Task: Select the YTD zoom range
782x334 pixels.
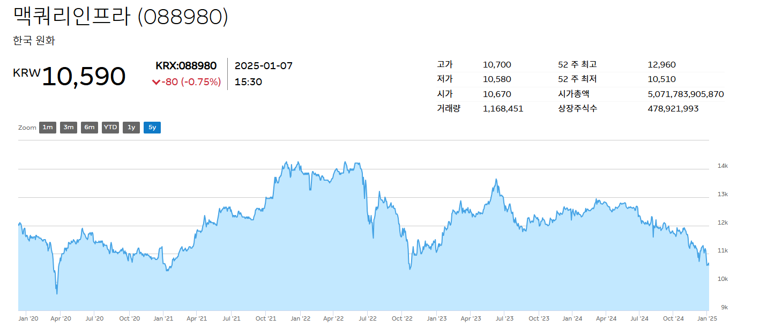Action: tap(110, 128)
